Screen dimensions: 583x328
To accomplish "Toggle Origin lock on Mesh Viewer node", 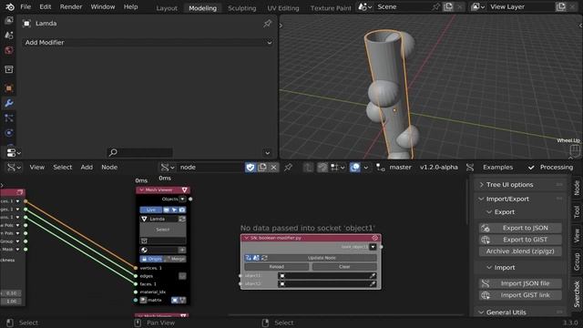I will [151, 259].
